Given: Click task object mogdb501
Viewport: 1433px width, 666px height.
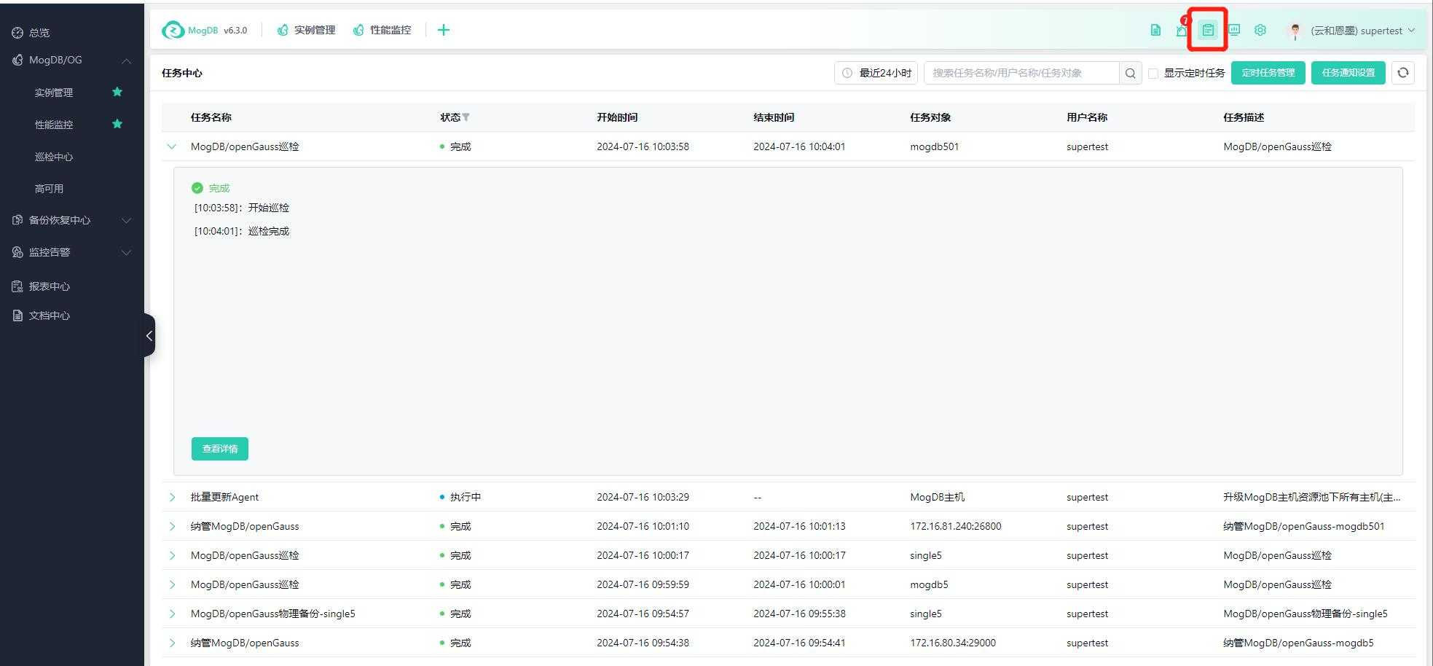Looking at the screenshot, I should pyautogui.click(x=934, y=146).
